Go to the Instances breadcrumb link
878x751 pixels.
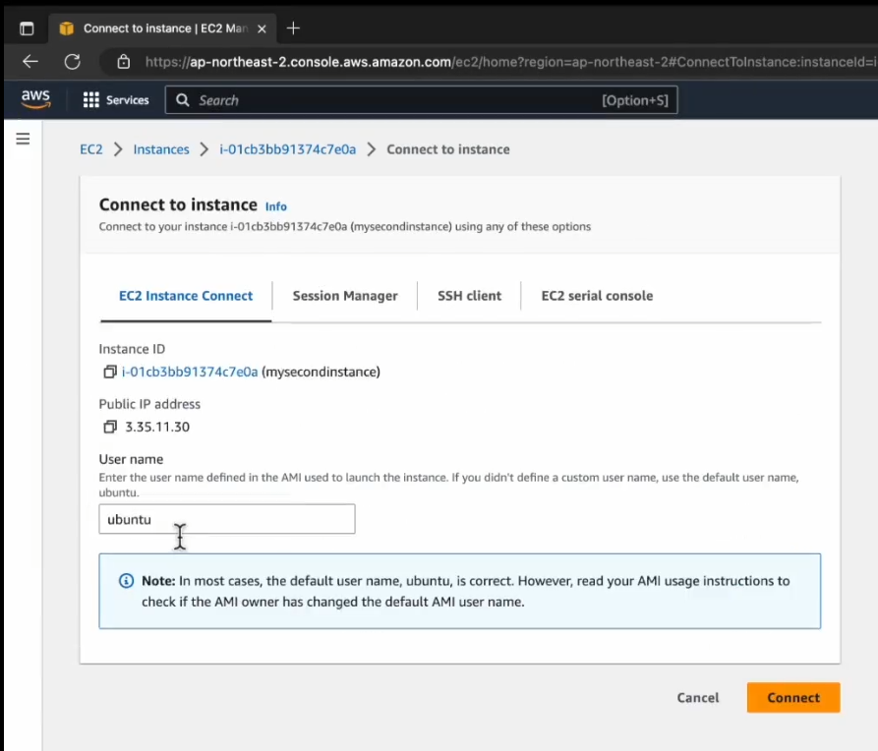161,149
